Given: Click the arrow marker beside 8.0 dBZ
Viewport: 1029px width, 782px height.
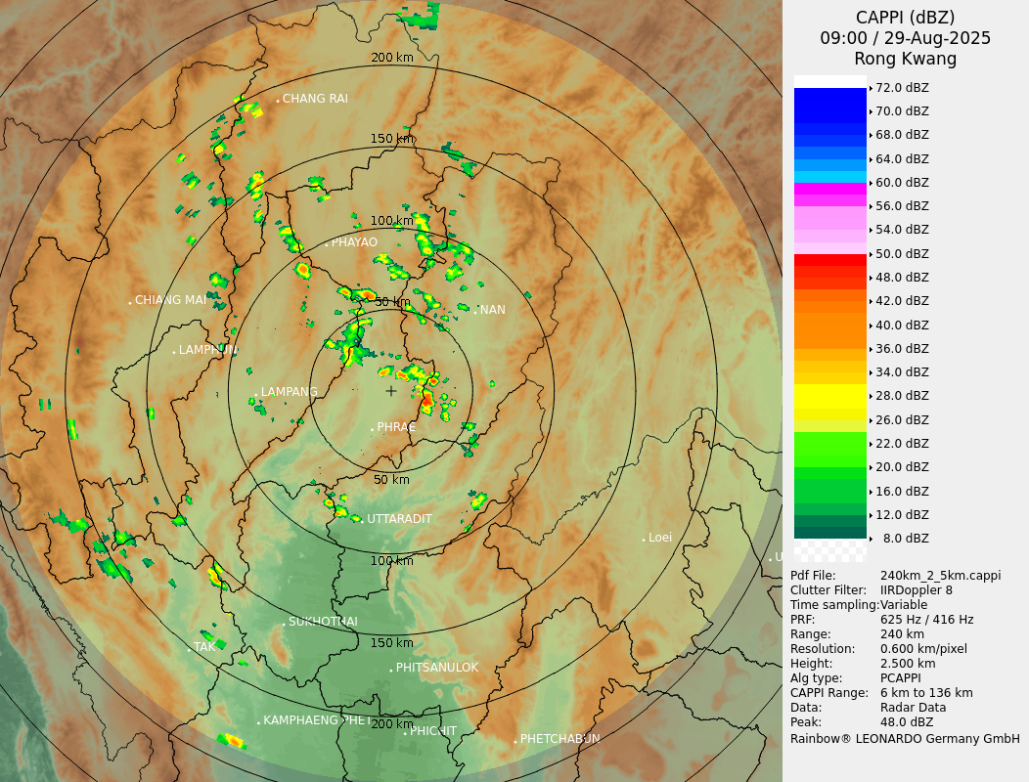Looking at the screenshot, I should click(871, 539).
